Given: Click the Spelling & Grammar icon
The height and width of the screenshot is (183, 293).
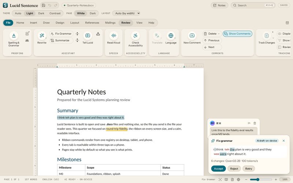Looking at the screenshot, I should (x=14, y=36).
